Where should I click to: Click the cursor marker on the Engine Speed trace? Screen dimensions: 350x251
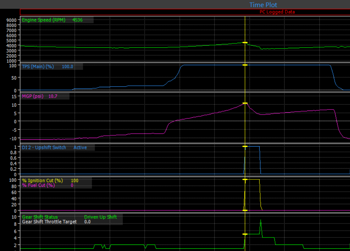click(x=245, y=42)
